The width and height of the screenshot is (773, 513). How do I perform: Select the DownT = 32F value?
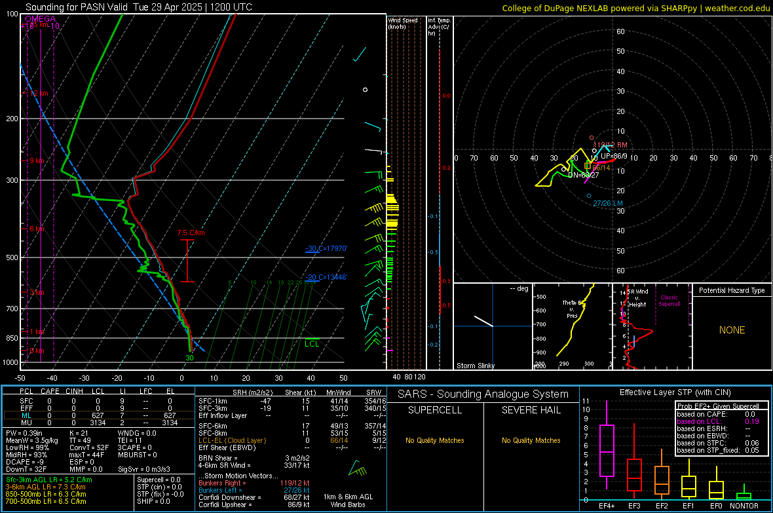click(x=26, y=470)
